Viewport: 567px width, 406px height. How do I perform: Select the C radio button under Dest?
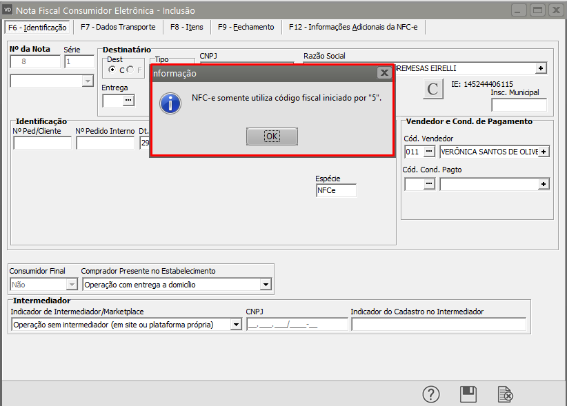click(x=112, y=70)
